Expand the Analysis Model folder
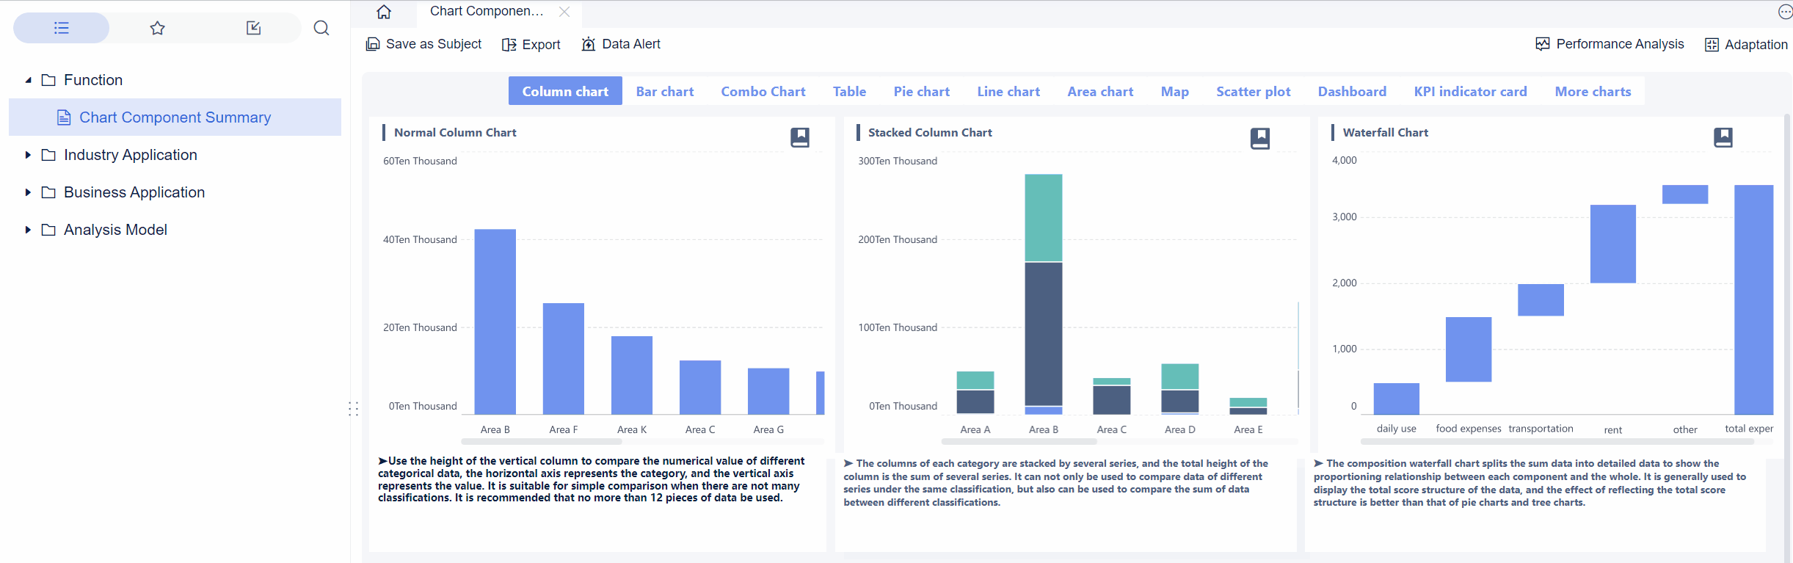The height and width of the screenshot is (563, 1793). (x=28, y=230)
